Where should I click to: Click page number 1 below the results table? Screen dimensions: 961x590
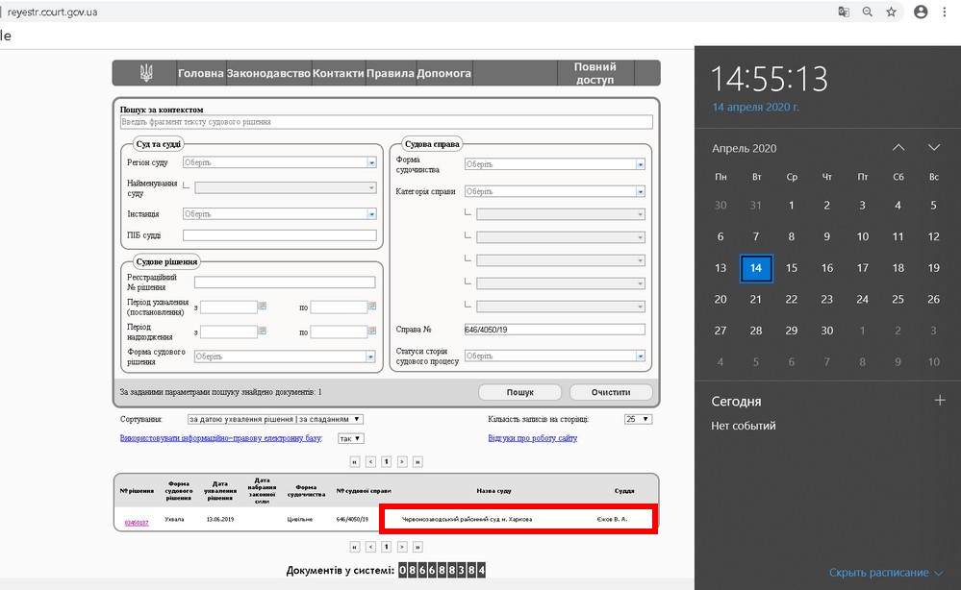point(386,547)
